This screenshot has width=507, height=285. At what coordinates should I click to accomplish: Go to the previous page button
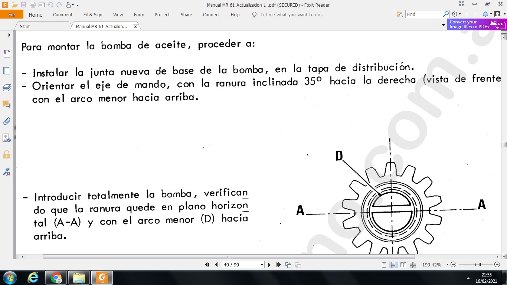click(x=216, y=265)
